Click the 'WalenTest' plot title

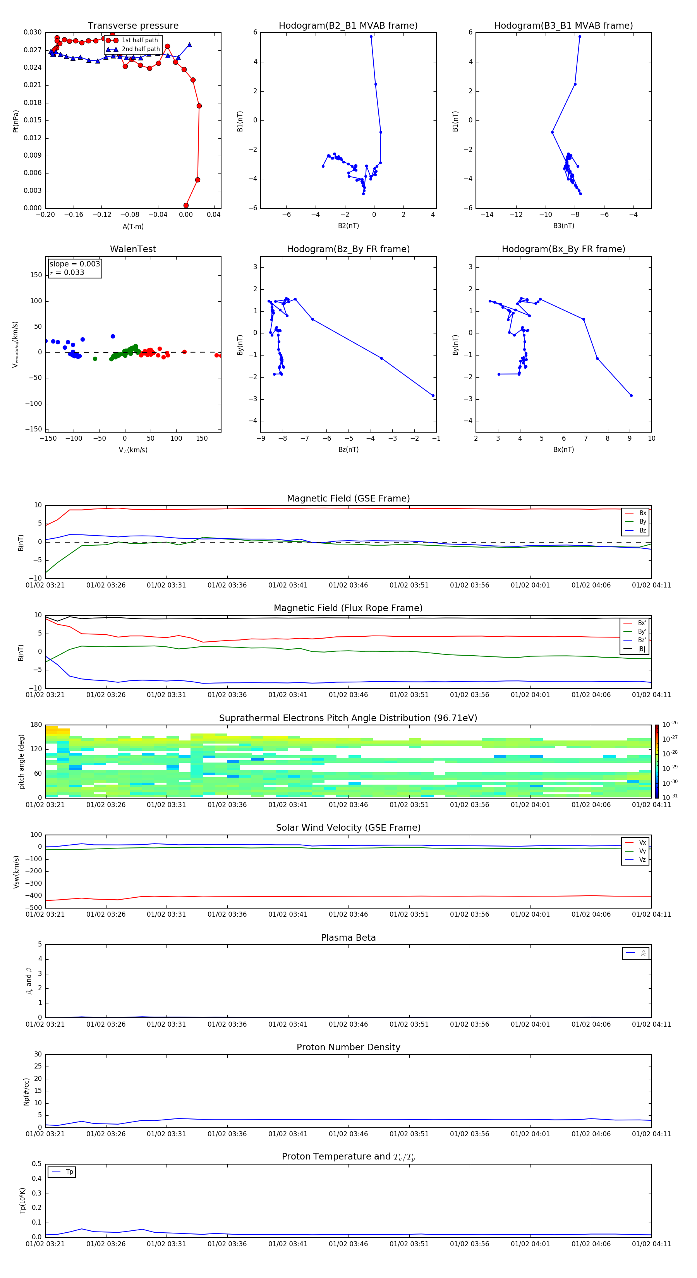pyautogui.click(x=133, y=249)
